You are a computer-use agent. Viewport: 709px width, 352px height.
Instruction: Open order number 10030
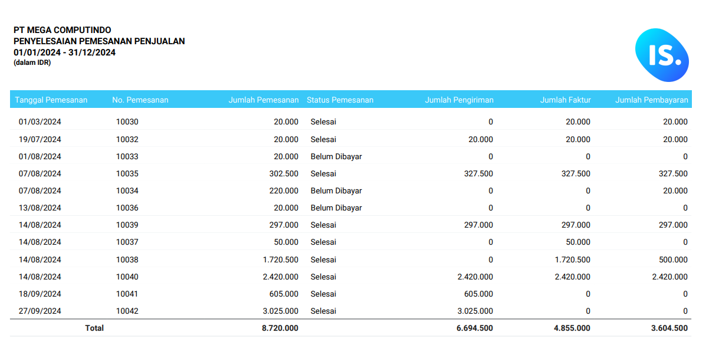point(127,122)
